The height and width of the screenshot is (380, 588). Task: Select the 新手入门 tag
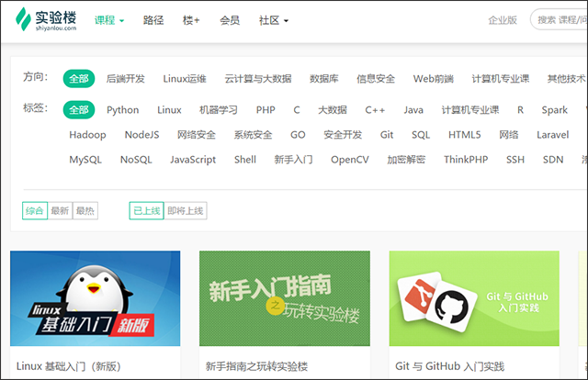tap(293, 160)
